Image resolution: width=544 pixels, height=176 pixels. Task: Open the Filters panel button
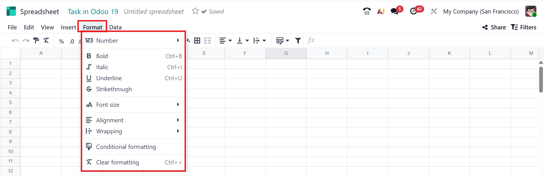(524, 27)
